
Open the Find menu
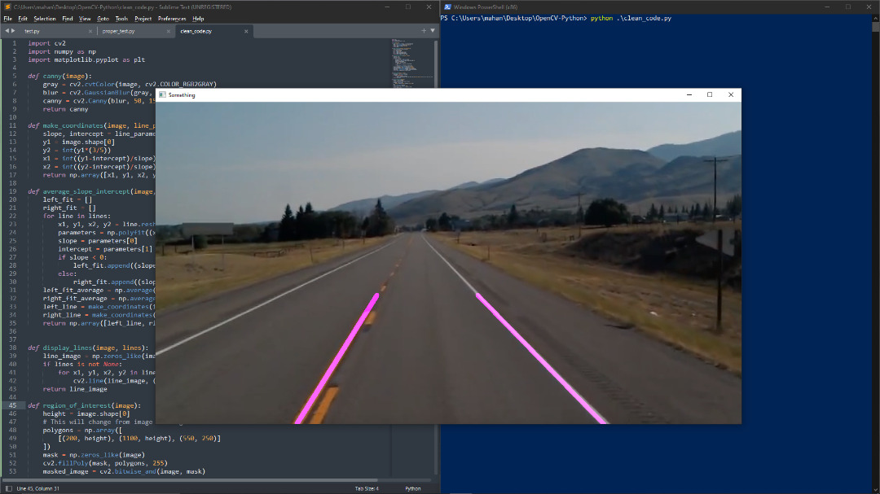tap(67, 18)
